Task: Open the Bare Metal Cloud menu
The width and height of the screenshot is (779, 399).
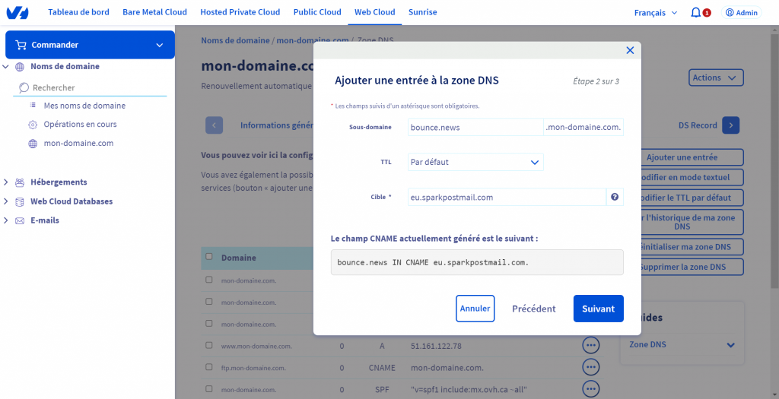Action: click(x=154, y=12)
